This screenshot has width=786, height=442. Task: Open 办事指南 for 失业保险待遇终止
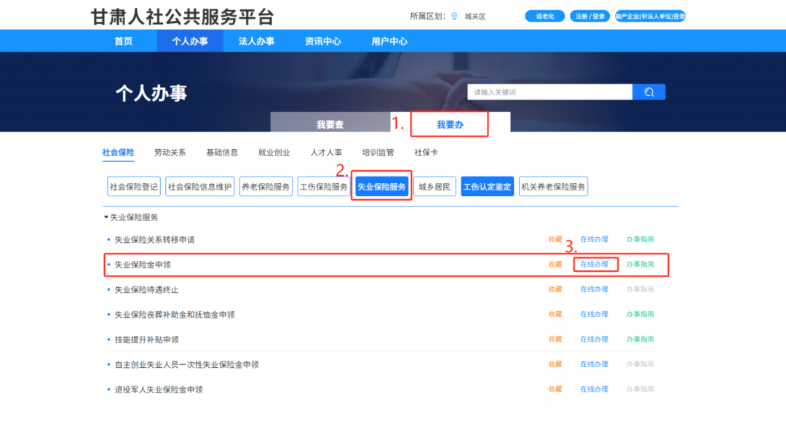coord(640,289)
